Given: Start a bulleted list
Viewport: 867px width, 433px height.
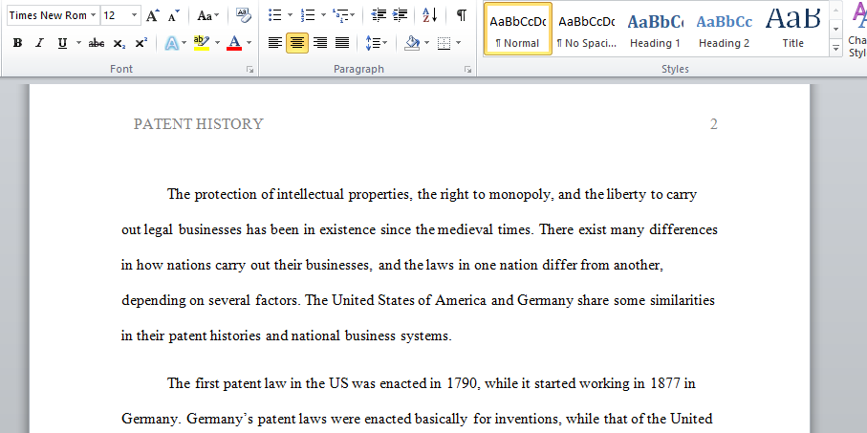Looking at the screenshot, I should [x=274, y=15].
